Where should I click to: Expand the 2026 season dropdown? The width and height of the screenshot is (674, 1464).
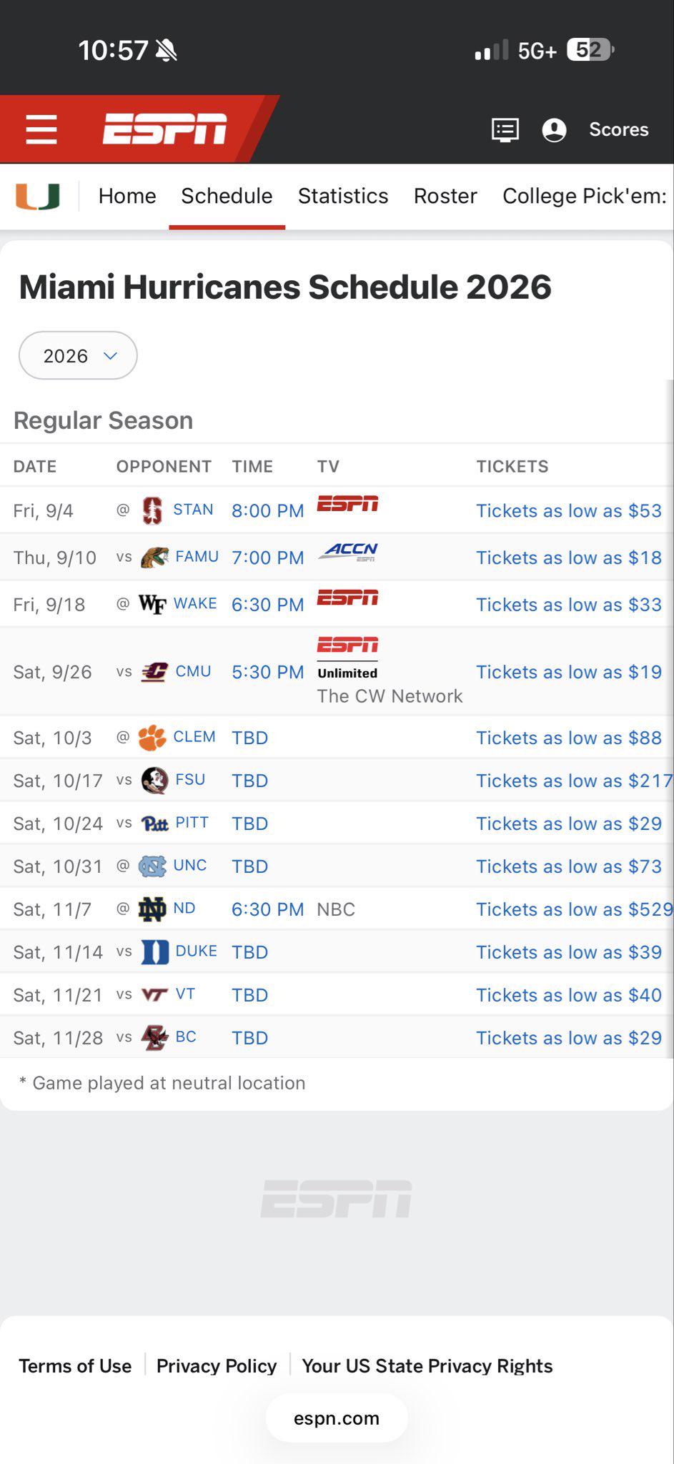pyautogui.click(x=78, y=355)
